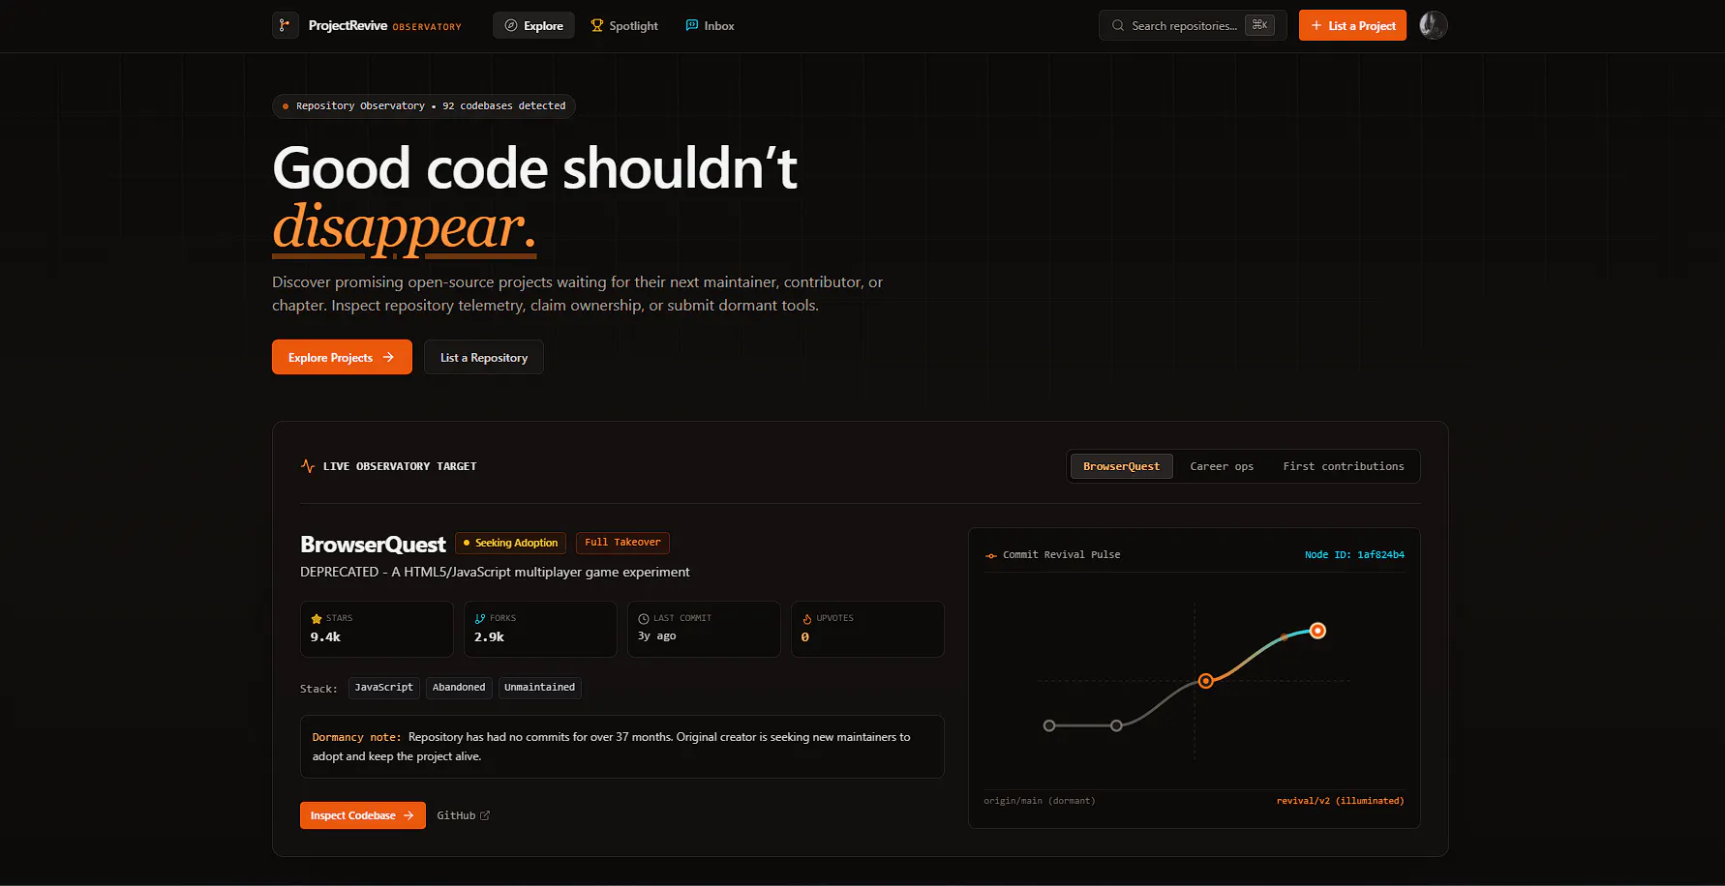Click the clock icon in Last Commit card
The width and height of the screenshot is (1725, 886).
(x=644, y=618)
